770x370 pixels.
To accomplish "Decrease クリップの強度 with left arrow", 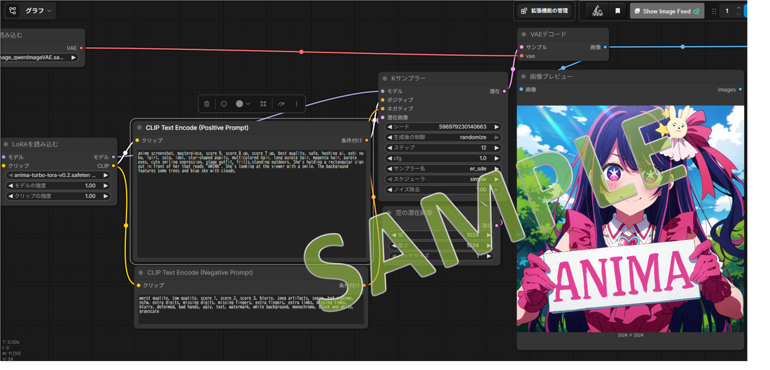I will pos(11,196).
